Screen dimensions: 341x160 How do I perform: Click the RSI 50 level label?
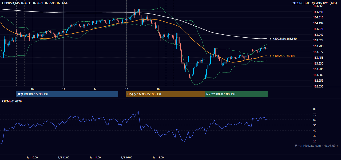315,125
